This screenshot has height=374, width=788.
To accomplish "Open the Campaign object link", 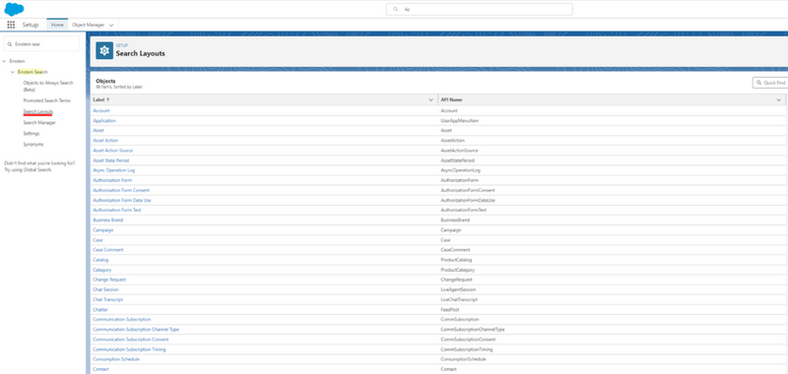I will tap(103, 230).
